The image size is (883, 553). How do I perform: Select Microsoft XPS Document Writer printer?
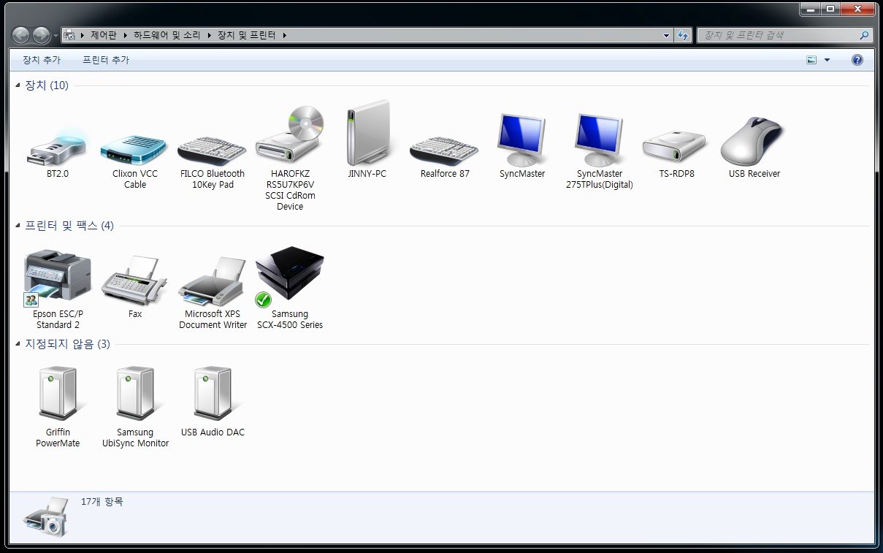click(x=213, y=292)
